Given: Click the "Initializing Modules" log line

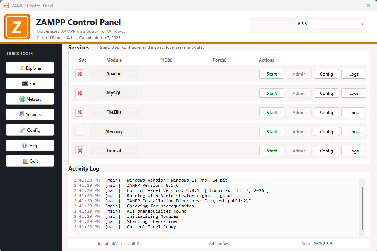Looking at the screenshot, I should 153,216.
